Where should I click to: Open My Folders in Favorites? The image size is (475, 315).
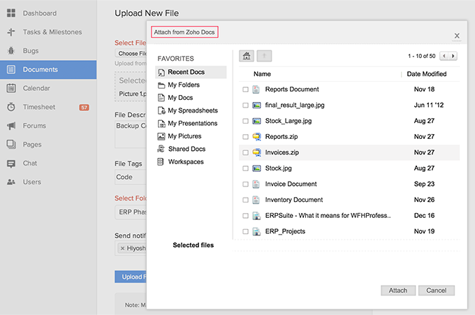[184, 85]
